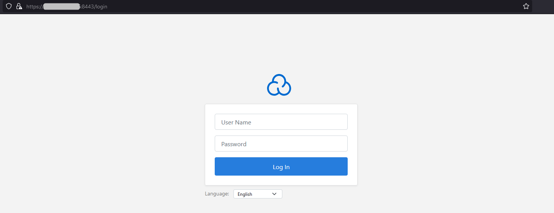Click the white login card's bottom padding
Viewport: 554px width, 213px height.
[281, 181]
